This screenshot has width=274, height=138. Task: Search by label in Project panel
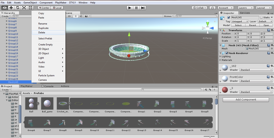[x=210, y=90]
